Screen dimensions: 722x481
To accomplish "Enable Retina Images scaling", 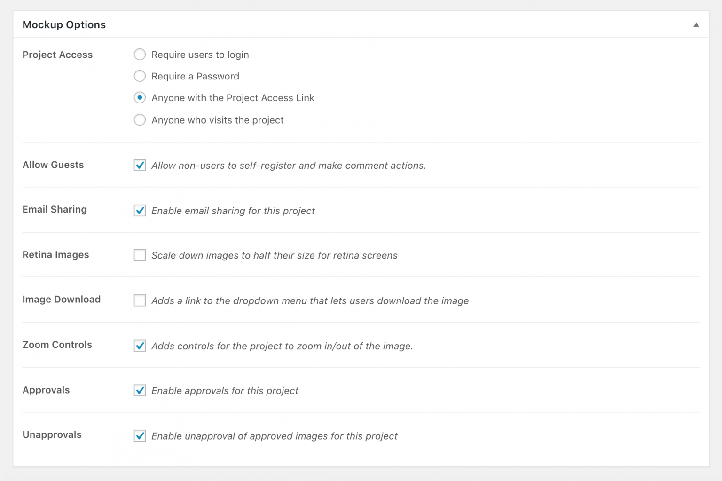I will 140,255.
